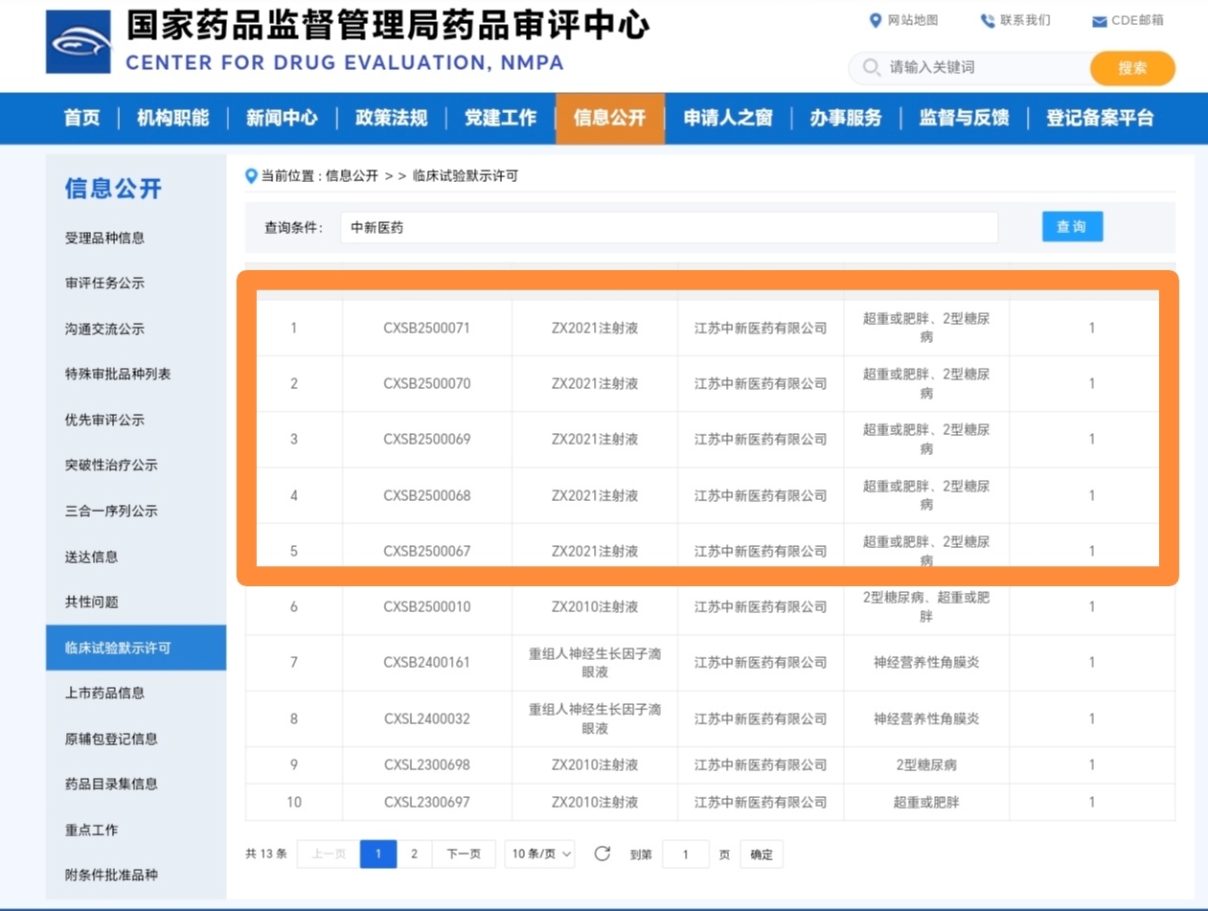Open the 登记备案平台 menu
This screenshot has height=911, width=1208.
1100,118
